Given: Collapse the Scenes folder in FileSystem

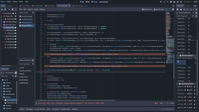Looking at the screenshot, I should tap(3, 97).
